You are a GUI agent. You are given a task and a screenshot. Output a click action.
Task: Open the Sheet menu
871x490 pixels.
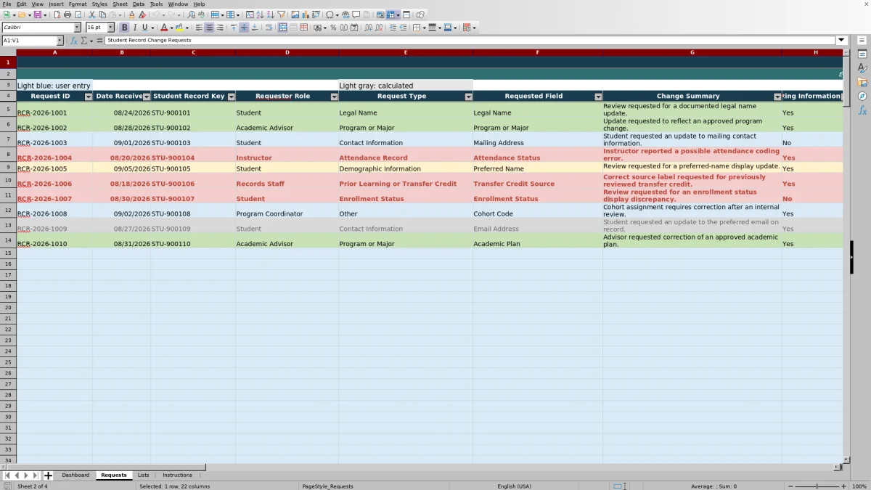tap(120, 4)
